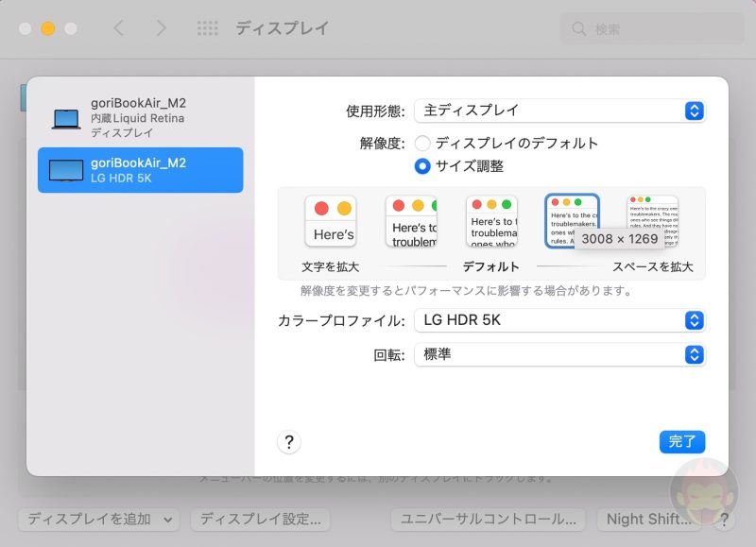The image size is (756, 547).
Task: Select the default resolution thumbnail
Action: point(491,221)
